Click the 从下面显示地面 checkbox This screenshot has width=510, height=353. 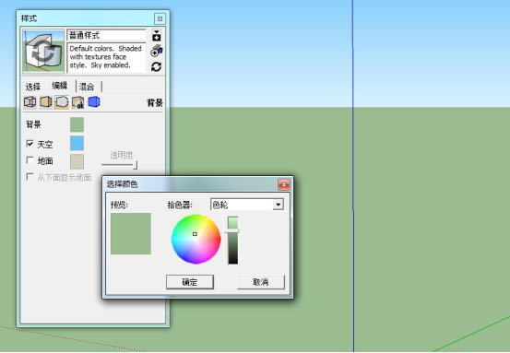point(30,177)
